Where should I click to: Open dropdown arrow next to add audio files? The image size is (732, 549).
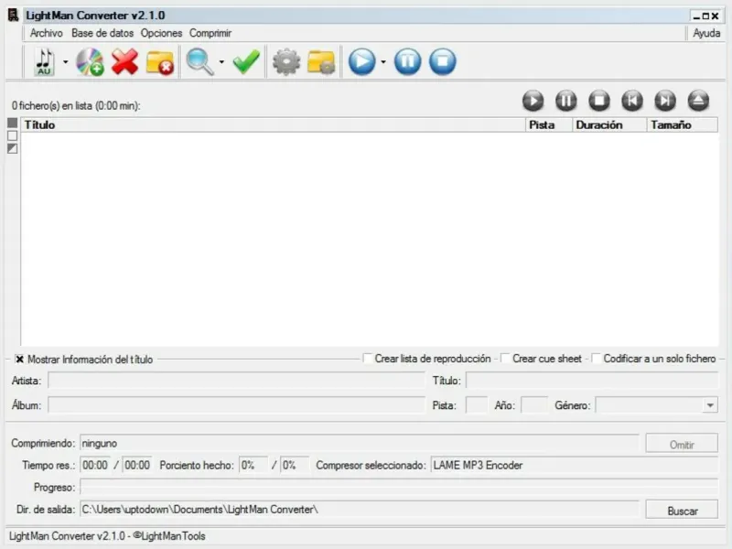pos(65,61)
